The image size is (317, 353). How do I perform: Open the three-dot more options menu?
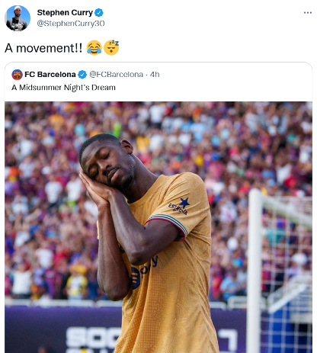pos(308,13)
